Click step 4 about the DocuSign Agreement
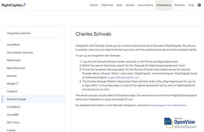204x132 pixels. pyautogui.click(x=139, y=85)
